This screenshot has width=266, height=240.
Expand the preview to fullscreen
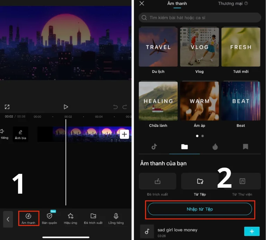(7, 107)
